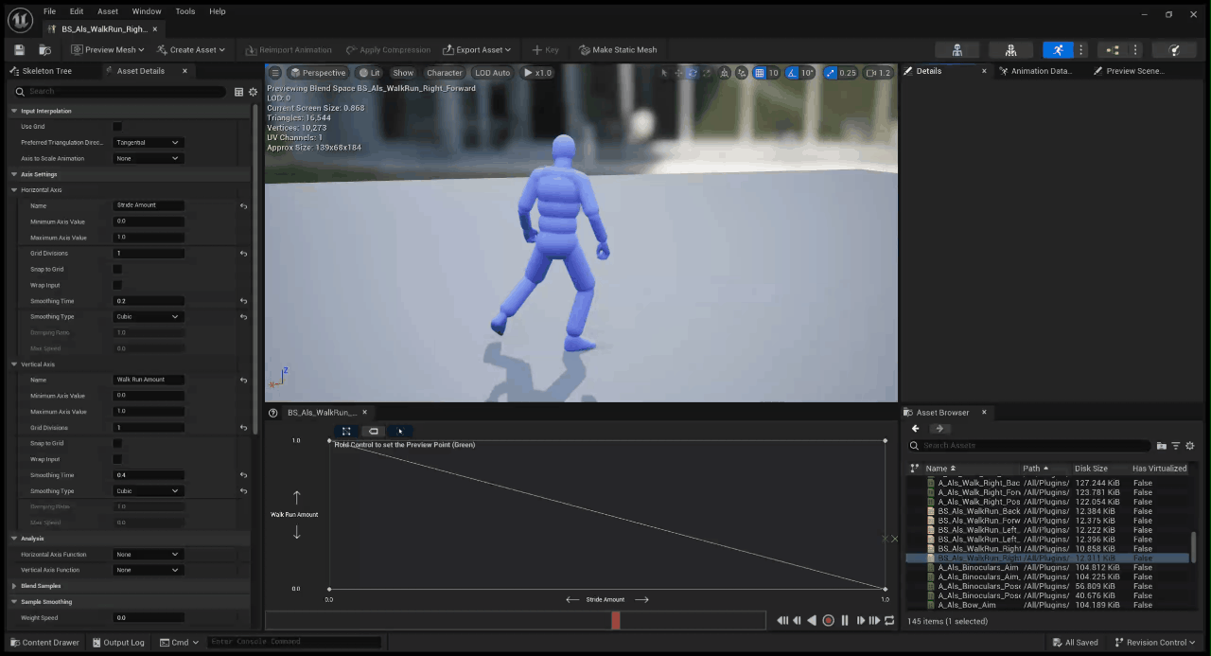Enable Vertical Axis Wrap Input checkbox
The width and height of the screenshot is (1211, 656).
click(x=117, y=459)
